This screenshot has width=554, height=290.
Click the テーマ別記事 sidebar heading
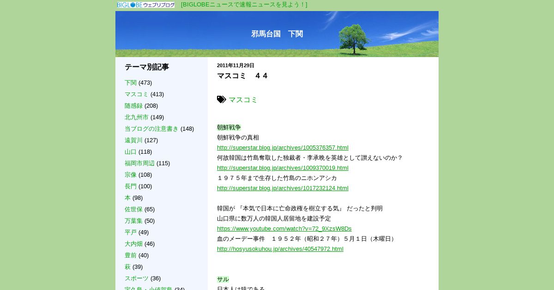pyautogui.click(x=147, y=67)
